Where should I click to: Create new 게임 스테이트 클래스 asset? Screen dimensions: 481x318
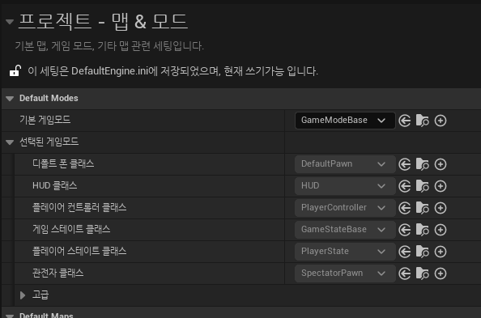pyautogui.click(x=441, y=230)
